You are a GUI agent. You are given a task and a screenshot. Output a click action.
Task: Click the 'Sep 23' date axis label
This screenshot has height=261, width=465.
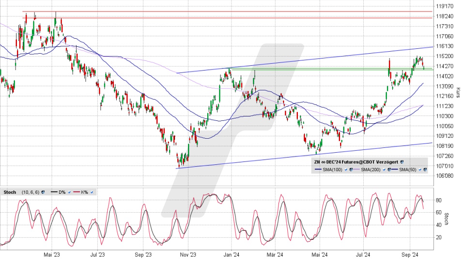coord(143,255)
